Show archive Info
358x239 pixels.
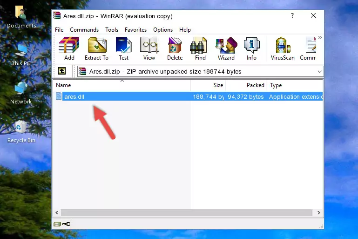coord(251,48)
